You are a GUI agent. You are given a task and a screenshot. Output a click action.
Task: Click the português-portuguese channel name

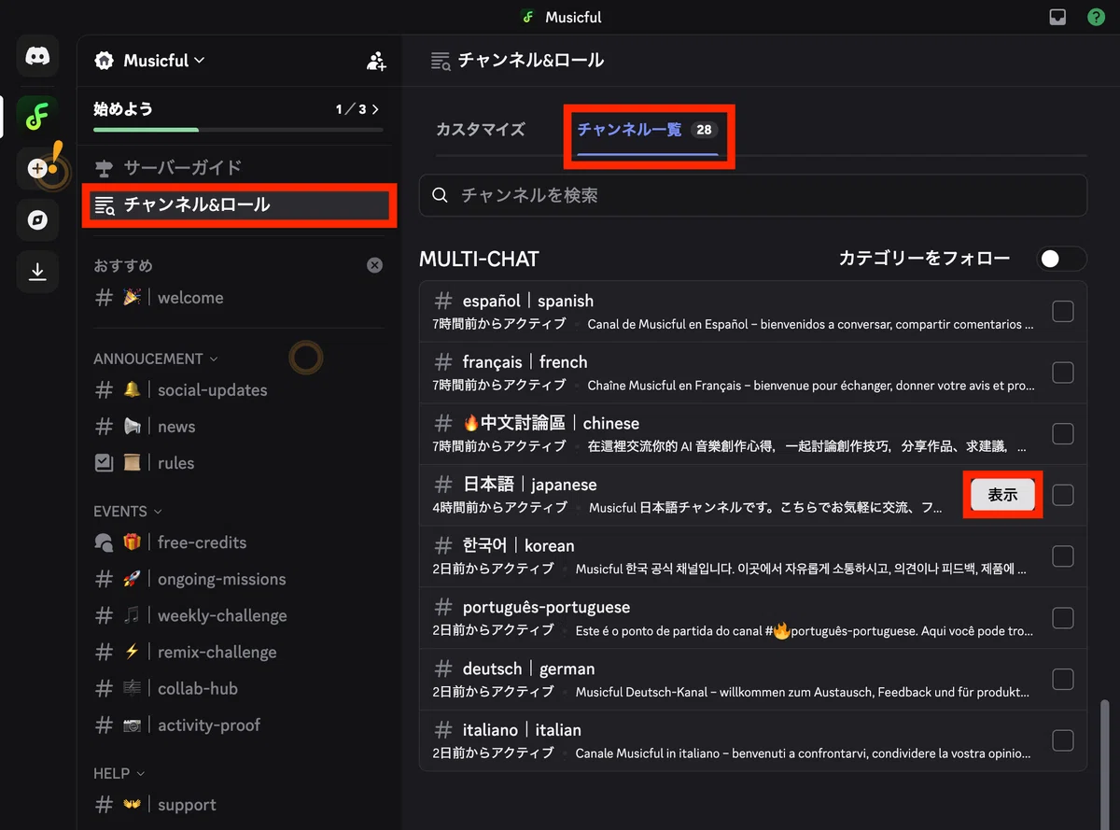click(x=546, y=608)
